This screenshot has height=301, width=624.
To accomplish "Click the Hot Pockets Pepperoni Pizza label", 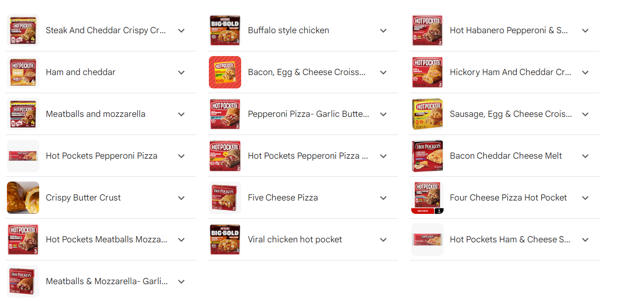I will 102,156.
